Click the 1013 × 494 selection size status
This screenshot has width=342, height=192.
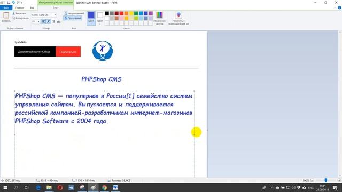click(x=47, y=180)
